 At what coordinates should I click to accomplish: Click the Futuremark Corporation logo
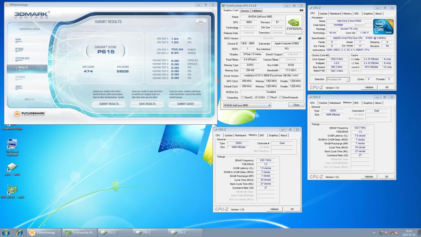tap(30, 114)
